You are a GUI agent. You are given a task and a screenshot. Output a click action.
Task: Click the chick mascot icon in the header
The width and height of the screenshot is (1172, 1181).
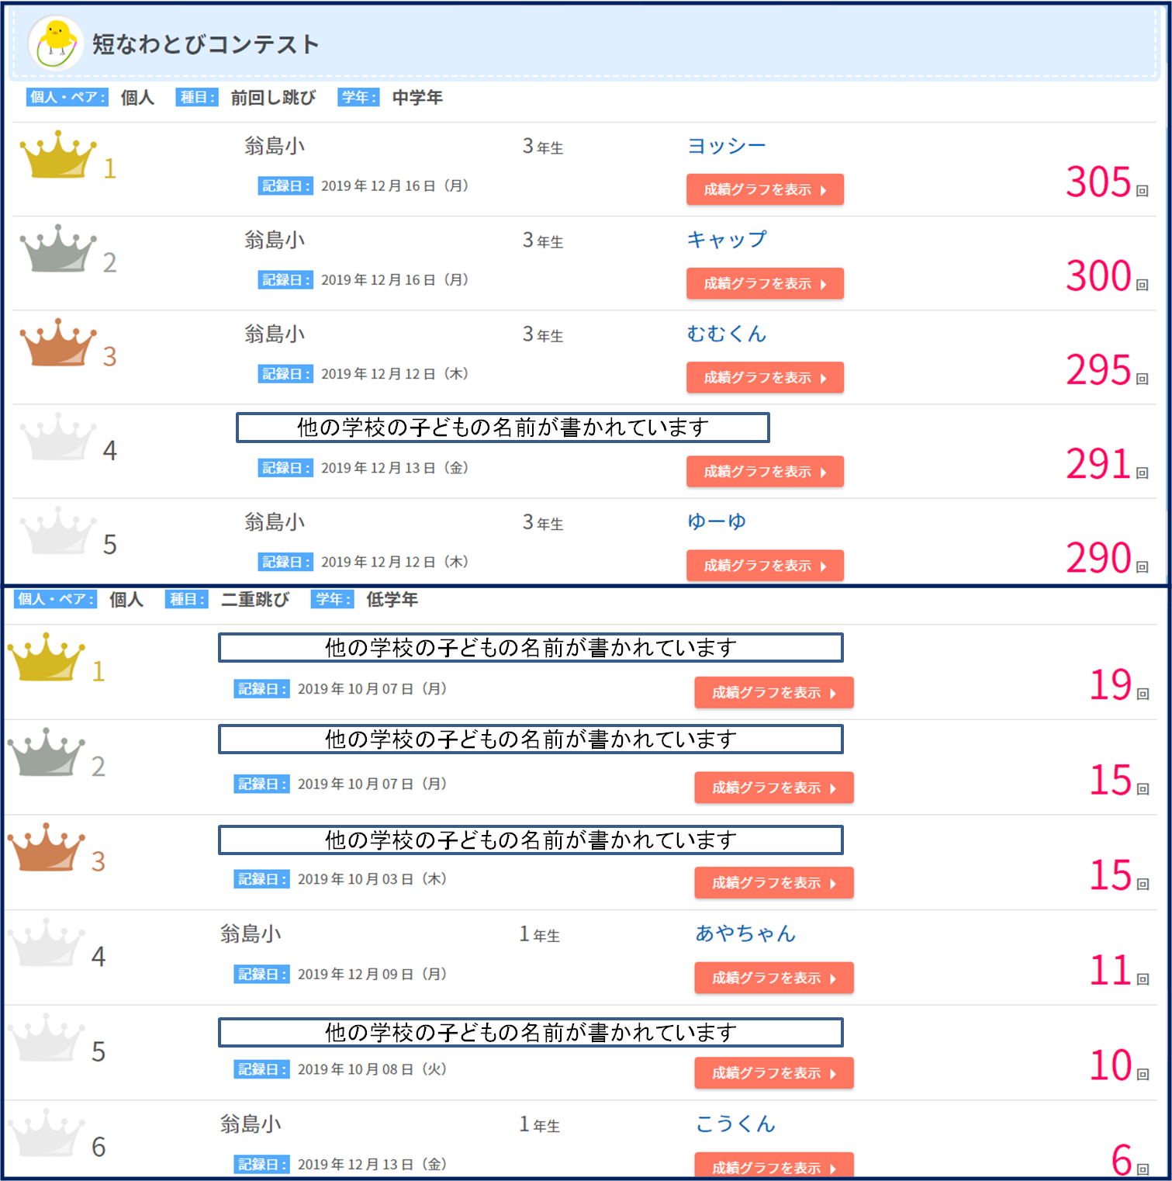tap(56, 43)
